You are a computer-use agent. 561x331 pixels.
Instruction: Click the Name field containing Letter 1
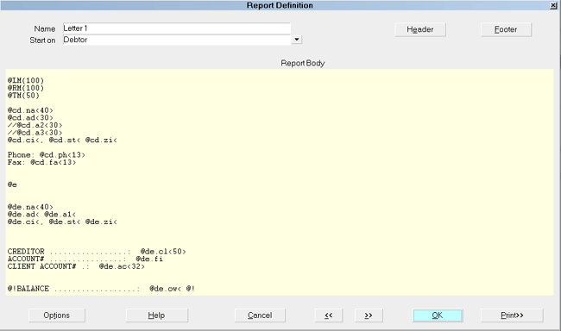[x=176, y=28]
